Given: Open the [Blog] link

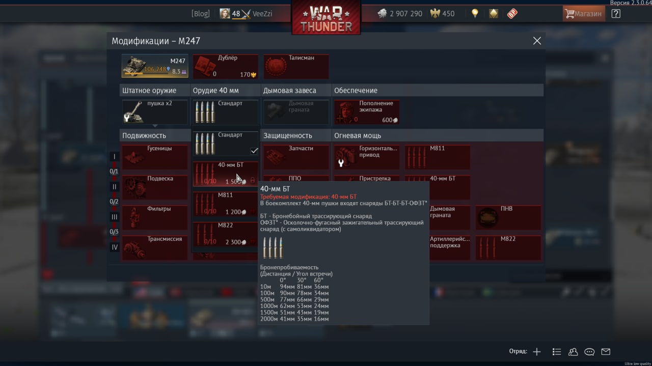Looking at the screenshot, I should (200, 14).
